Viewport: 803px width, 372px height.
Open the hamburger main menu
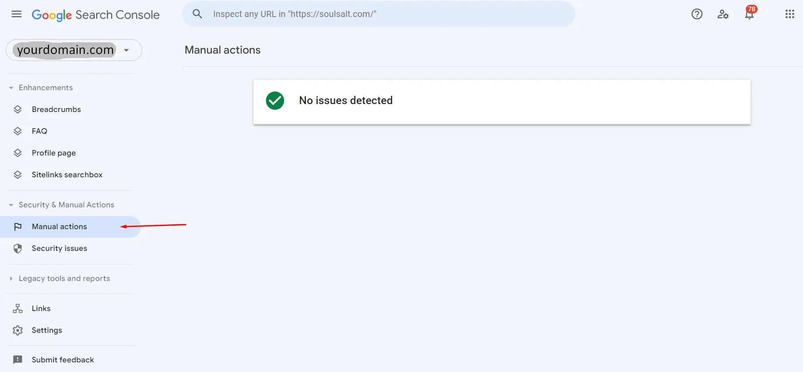pos(17,14)
